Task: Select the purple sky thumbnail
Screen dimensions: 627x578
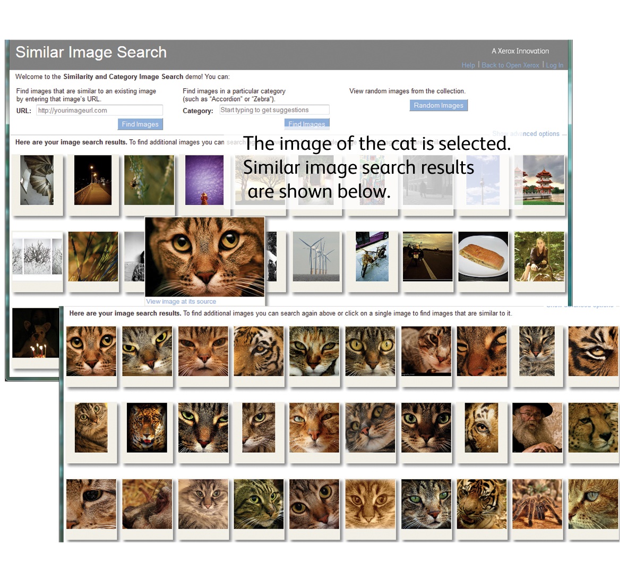Action: (x=204, y=180)
